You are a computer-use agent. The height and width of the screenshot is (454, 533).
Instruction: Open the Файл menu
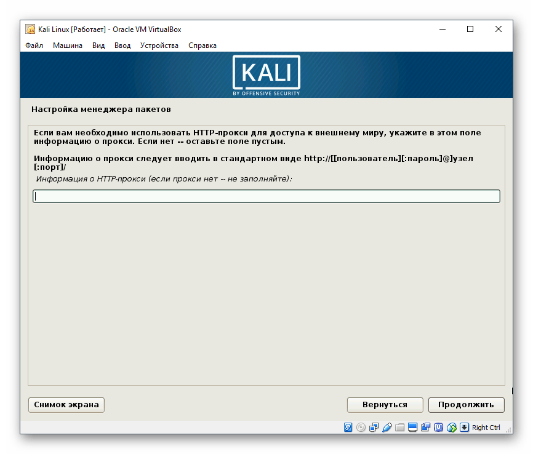pos(36,45)
